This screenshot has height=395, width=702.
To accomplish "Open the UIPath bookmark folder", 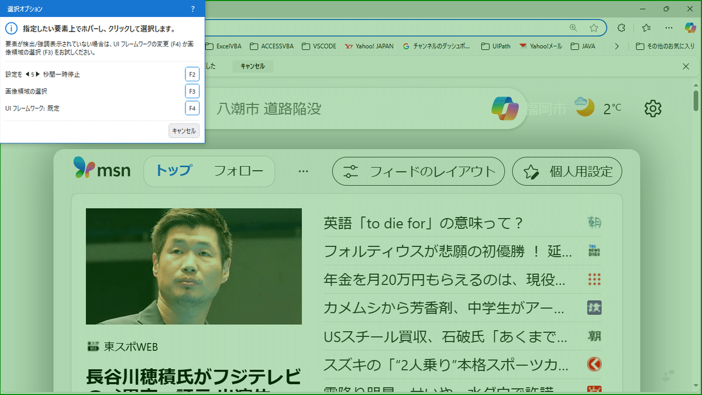I will click(496, 46).
